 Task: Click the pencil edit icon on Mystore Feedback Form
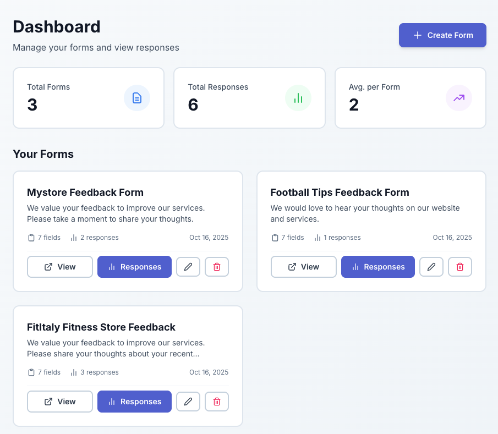[188, 266]
